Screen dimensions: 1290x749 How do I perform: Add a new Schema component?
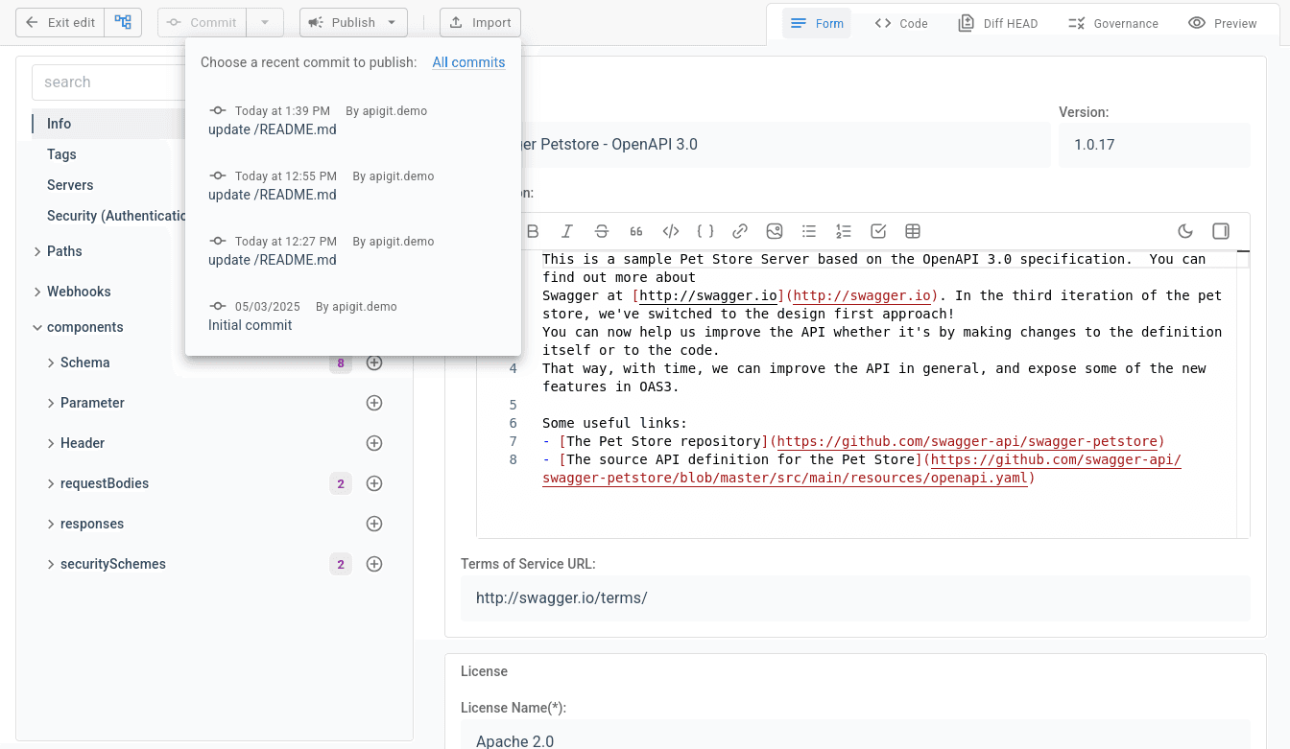(374, 363)
